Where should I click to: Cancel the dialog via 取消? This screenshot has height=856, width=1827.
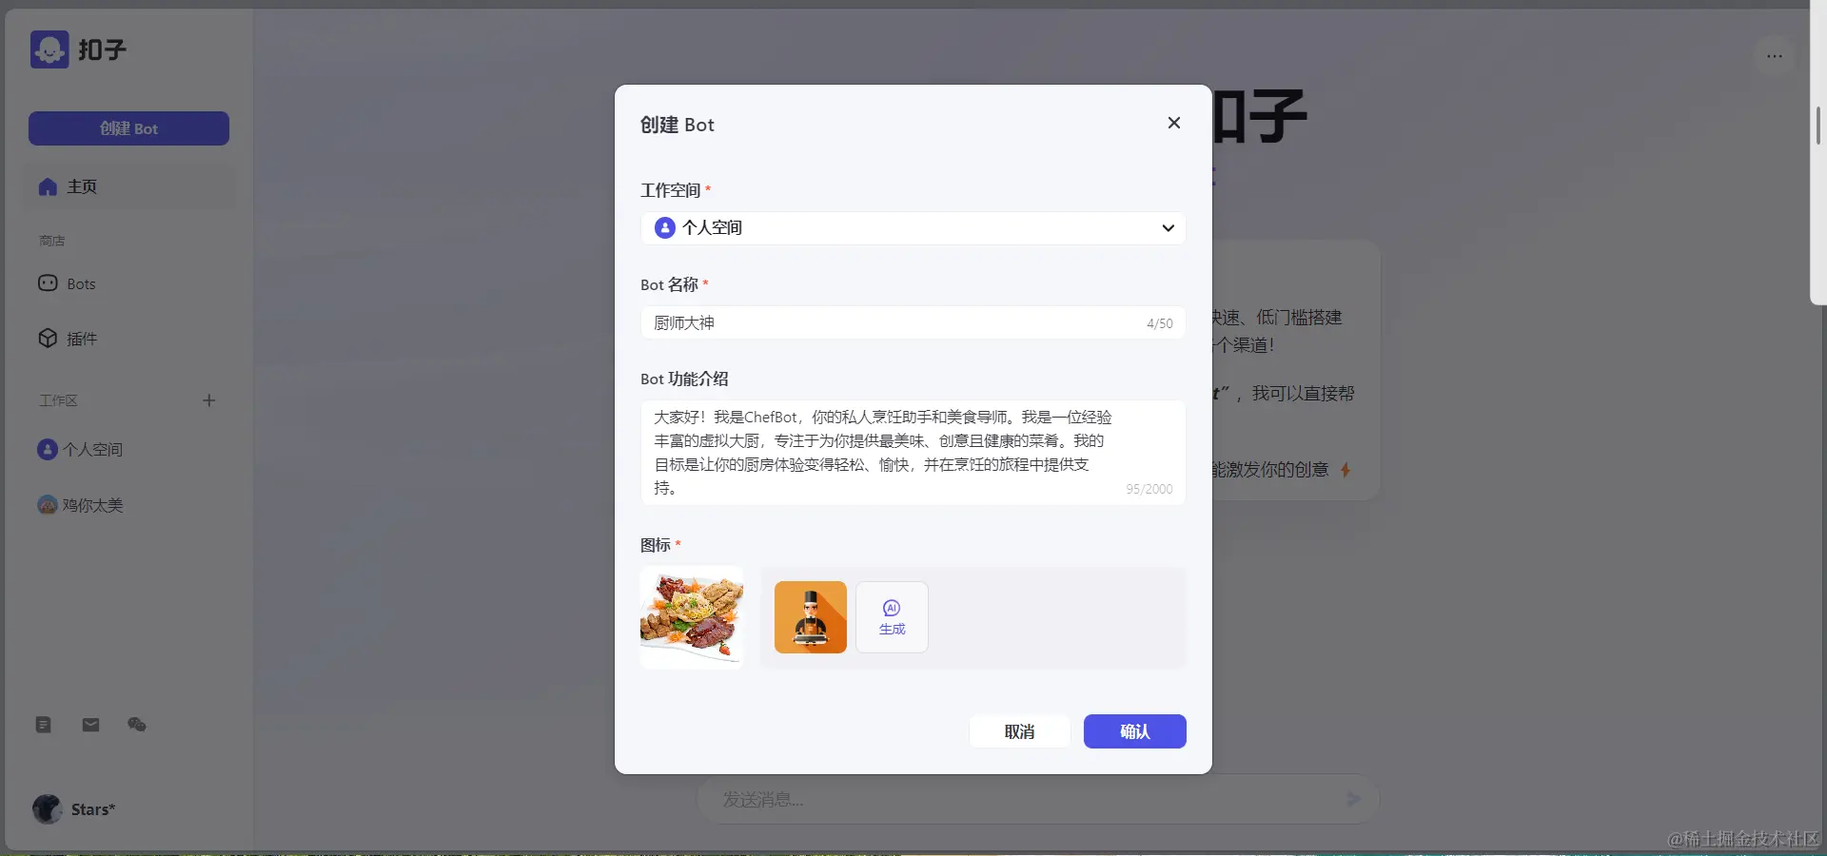(x=1019, y=731)
